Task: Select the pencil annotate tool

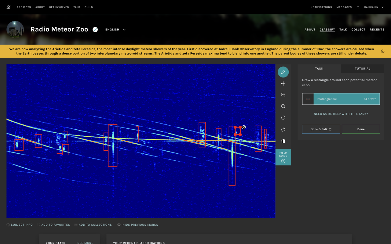Action: [283, 72]
